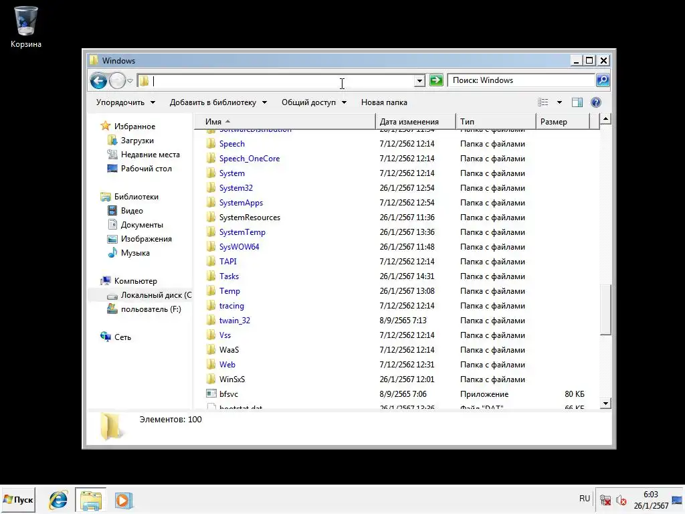Image resolution: width=685 pixels, height=514 pixels.
Task: Select the tracing folder icon
Action: point(211,305)
